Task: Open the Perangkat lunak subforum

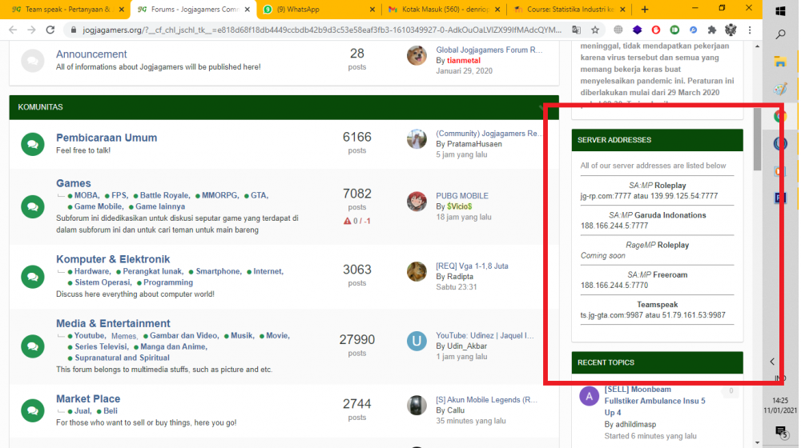Action: (152, 271)
